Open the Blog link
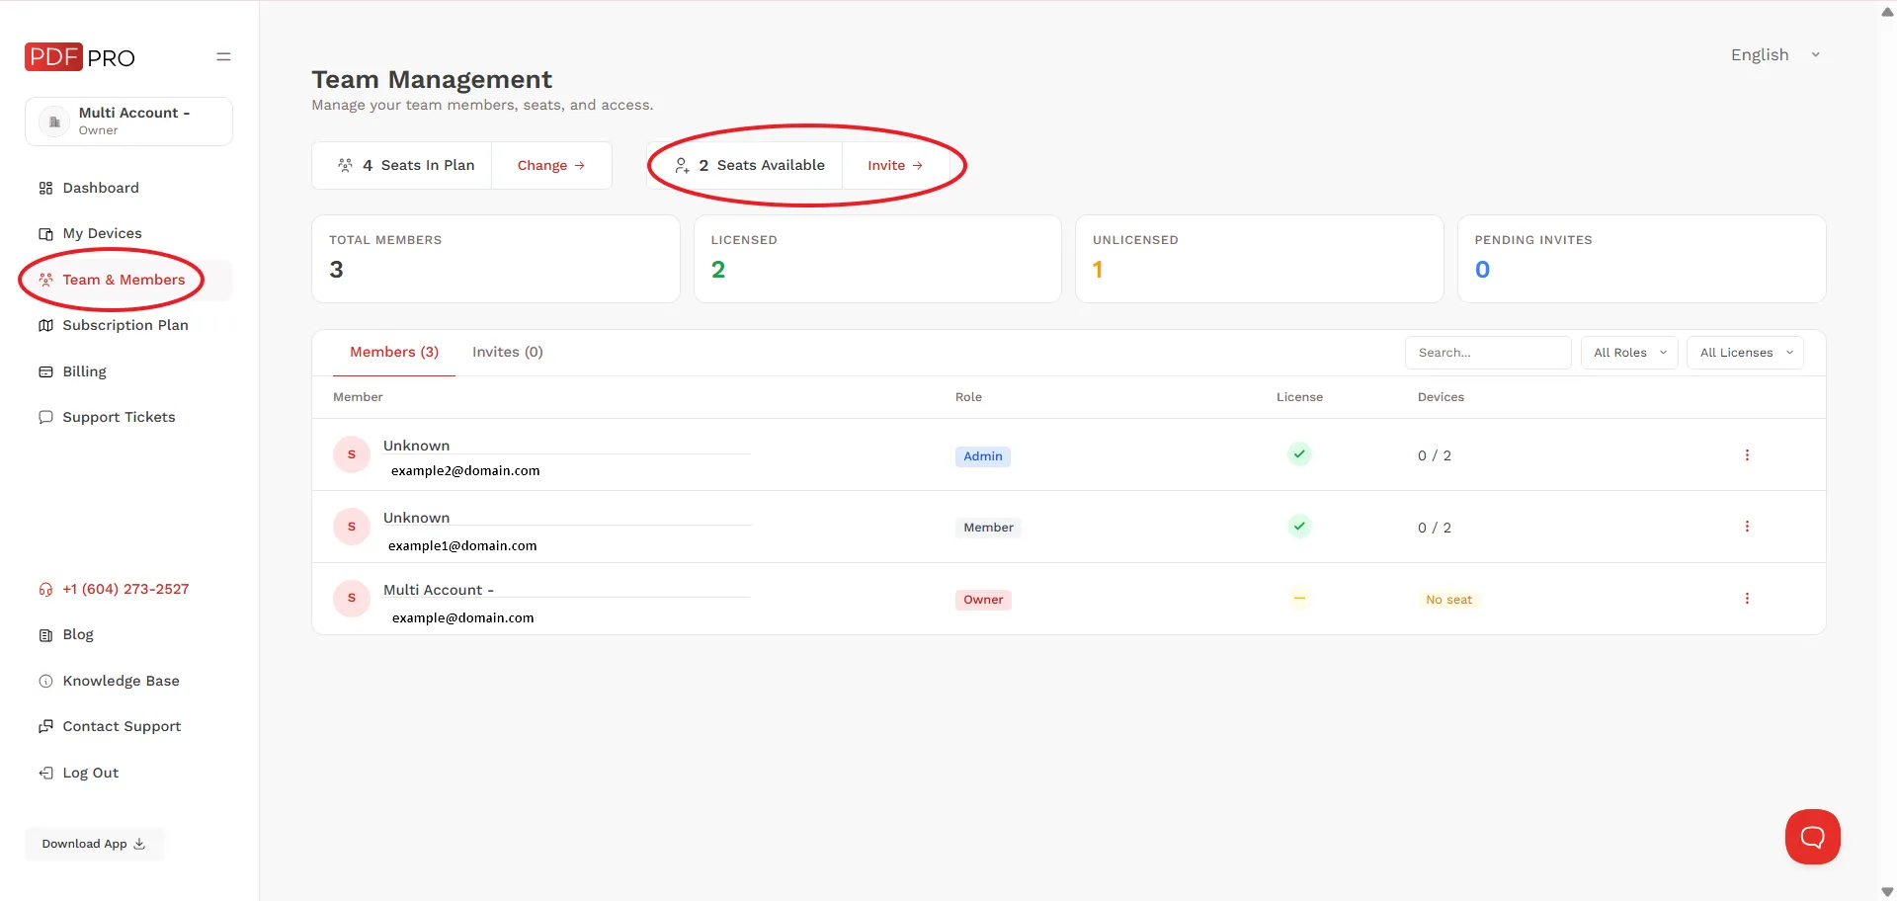The image size is (1897, 901). click(66, 634)
